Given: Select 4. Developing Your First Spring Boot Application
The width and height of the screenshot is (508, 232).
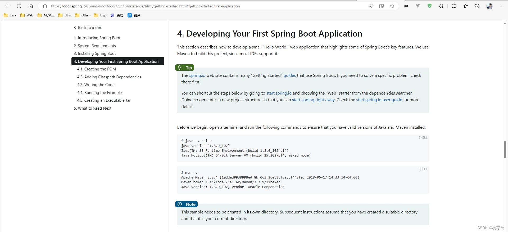Looking at the screenshot, I should 118,61.
